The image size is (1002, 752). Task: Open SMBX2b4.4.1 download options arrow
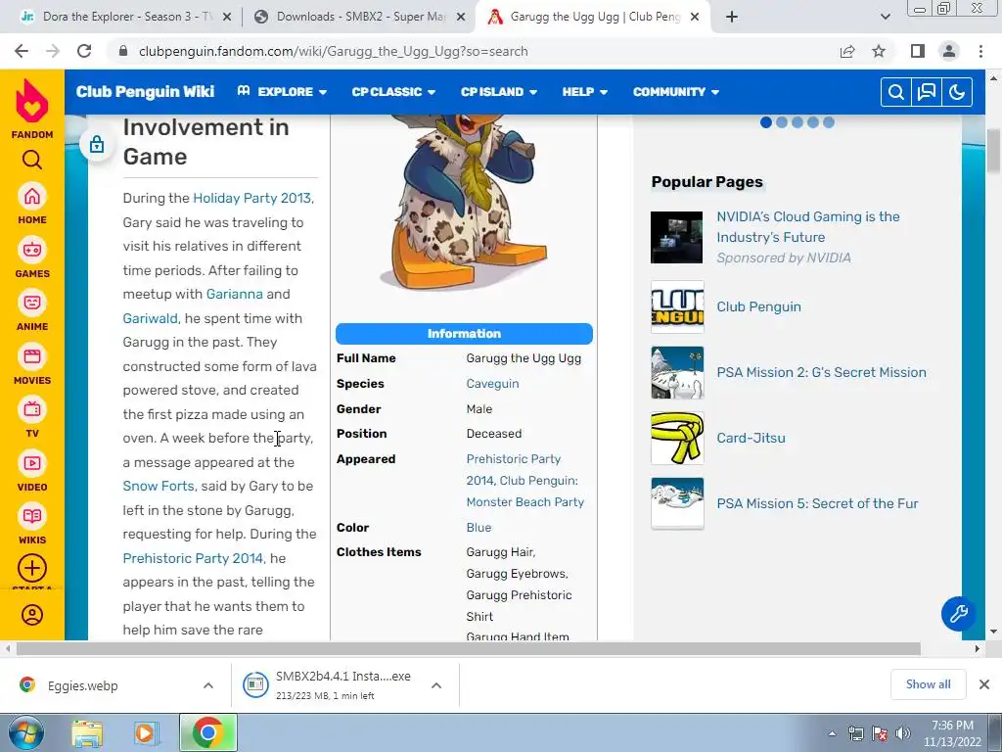pyautogui.click(x=436, y=685)
